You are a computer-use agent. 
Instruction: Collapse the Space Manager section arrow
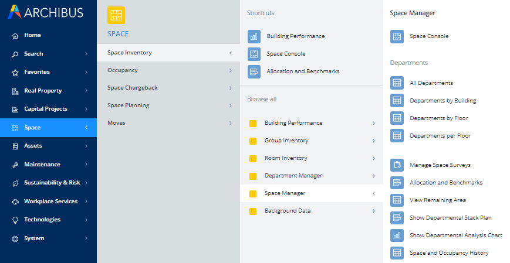pyautogui.click(x=374, y=193)
